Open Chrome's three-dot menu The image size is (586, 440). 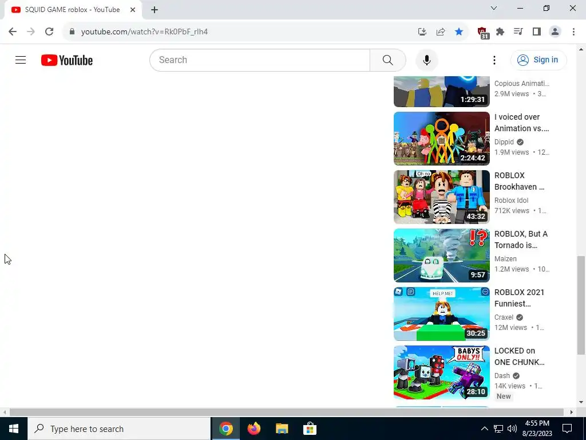tap(573, 32)
